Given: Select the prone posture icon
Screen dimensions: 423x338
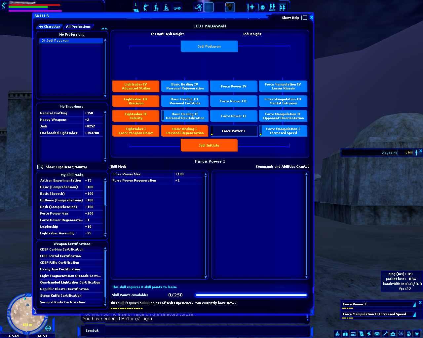Looking at the screenshot, I should click(x=177, y=7).
